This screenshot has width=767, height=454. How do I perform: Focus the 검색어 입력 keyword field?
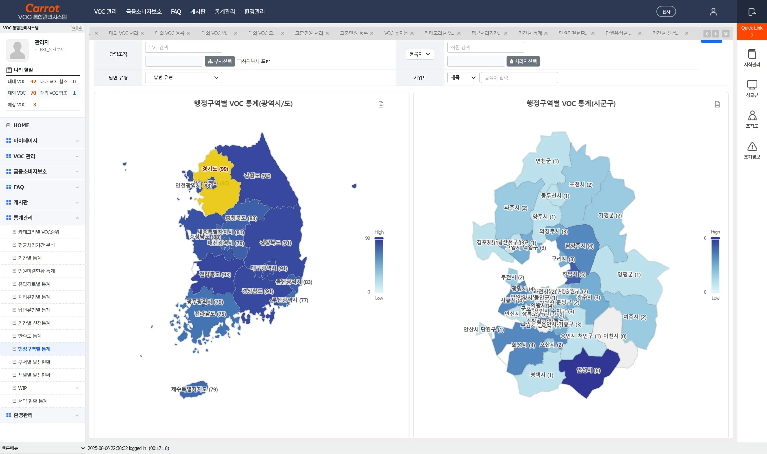[x=519, y=77]
